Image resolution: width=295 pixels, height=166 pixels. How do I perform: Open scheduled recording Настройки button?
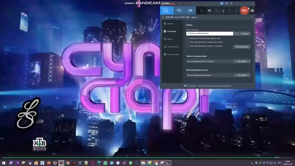coord(242,61)
